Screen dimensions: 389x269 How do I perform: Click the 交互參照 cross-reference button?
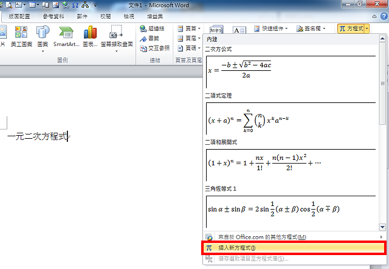[x=154, y=48]
